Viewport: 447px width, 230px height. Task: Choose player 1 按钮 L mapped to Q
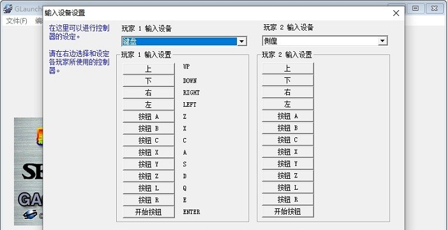point(149,188)
